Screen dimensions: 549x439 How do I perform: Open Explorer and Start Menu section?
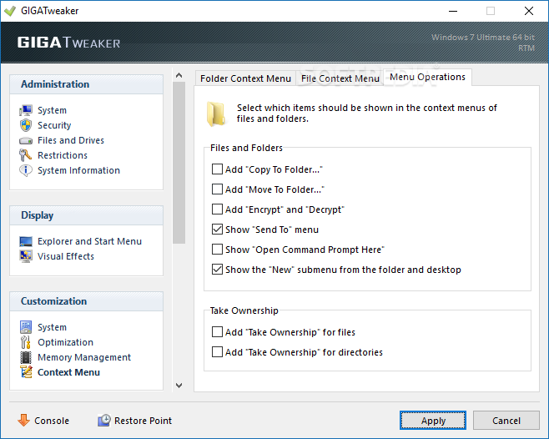(89, 241)
